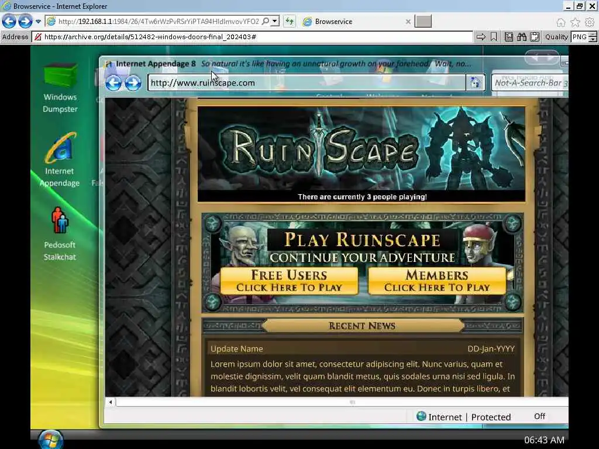Click Members Click Here To Play
Image resolution: width=599 pixels, height=449 pixels.
(x=437, y=281)
